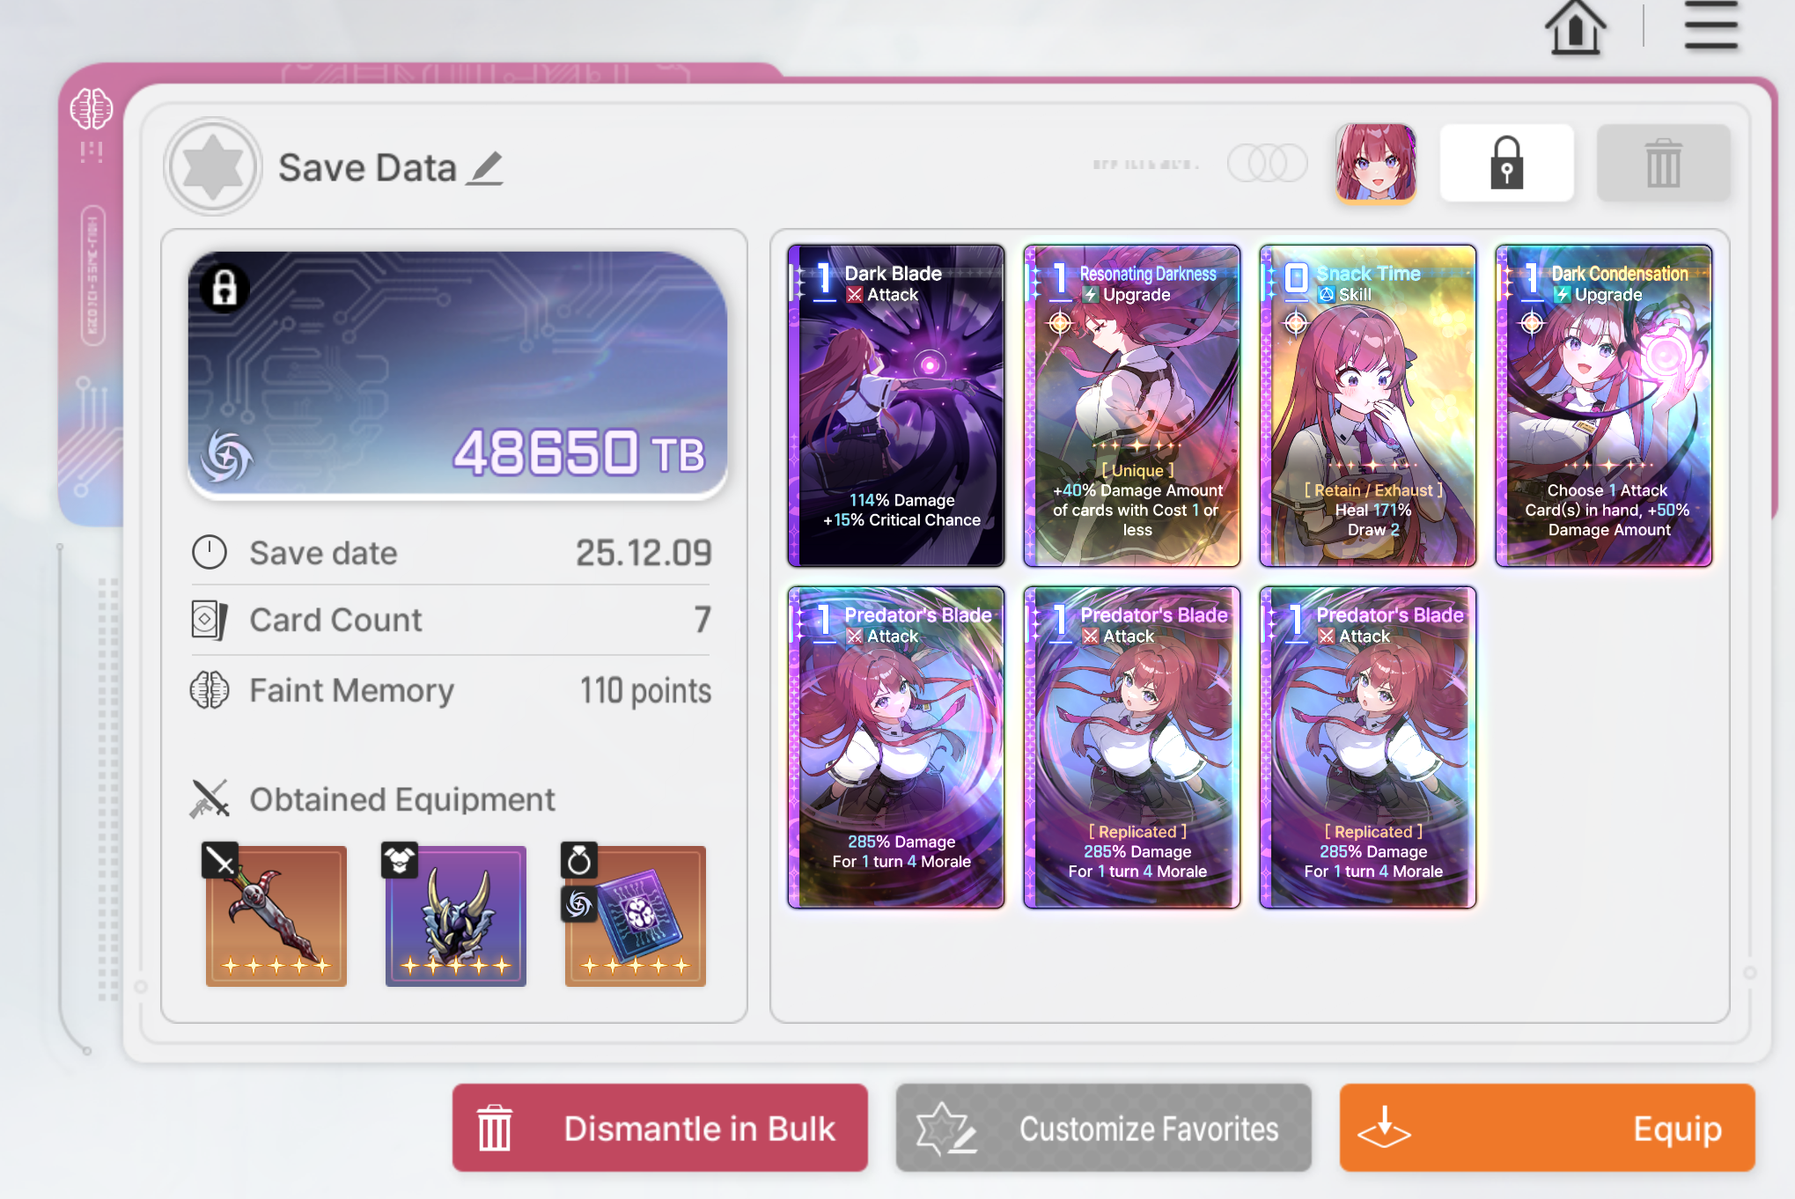Viewport: 1795px width, 1199px height.
Task: Go to the home screen icon
Action: (1575, 27)
